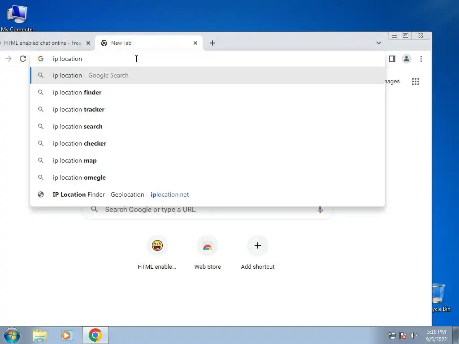Image resolution: width=459 pixels, height=344 pixels.
Task: Open the Google apps grid
Action: (416, 82)
